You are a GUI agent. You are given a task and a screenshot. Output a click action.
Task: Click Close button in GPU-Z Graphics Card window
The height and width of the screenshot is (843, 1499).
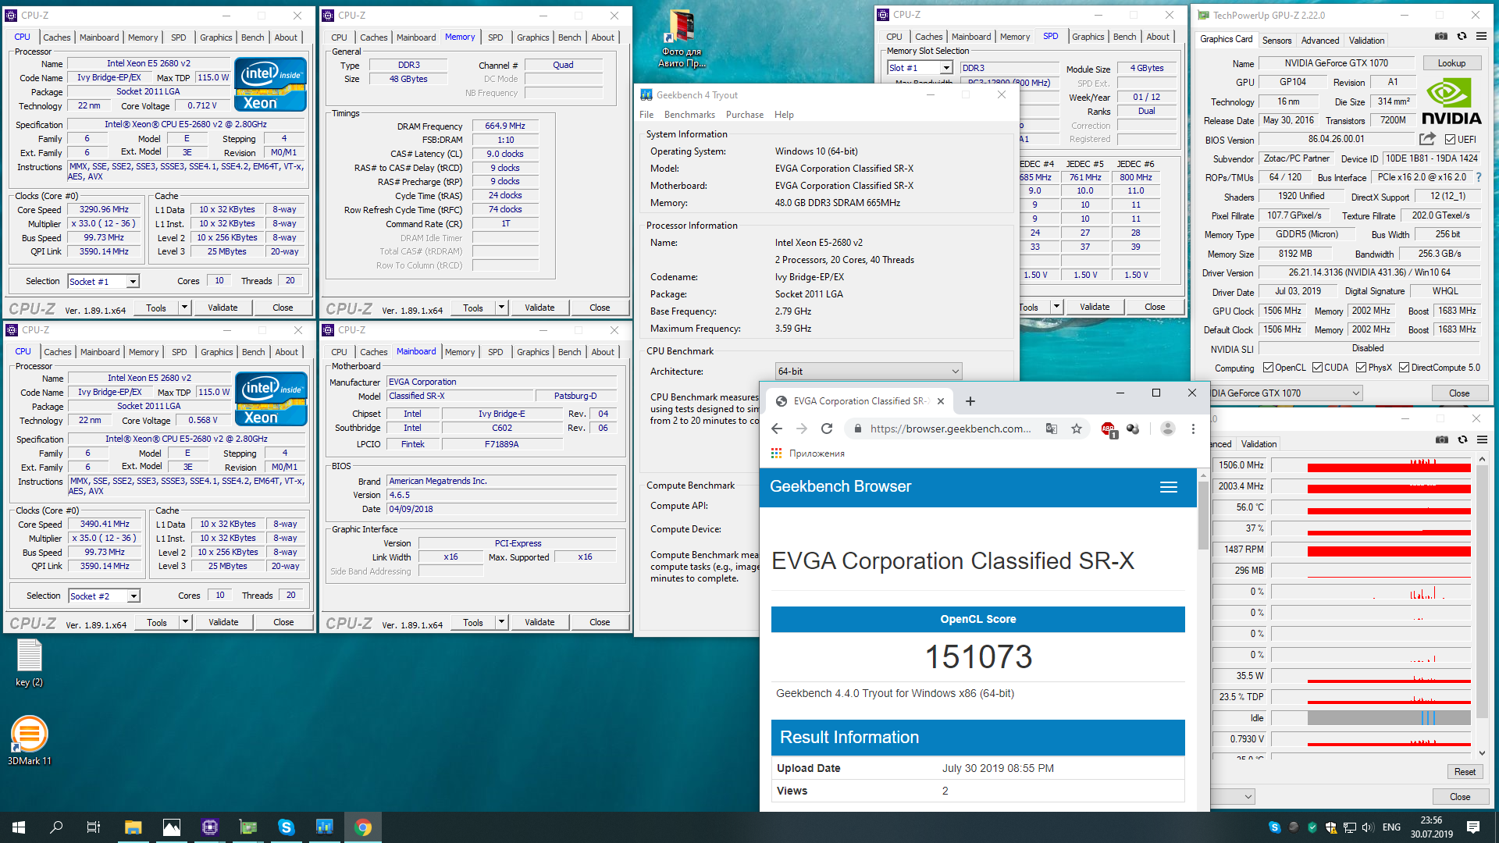(1459, 393)
